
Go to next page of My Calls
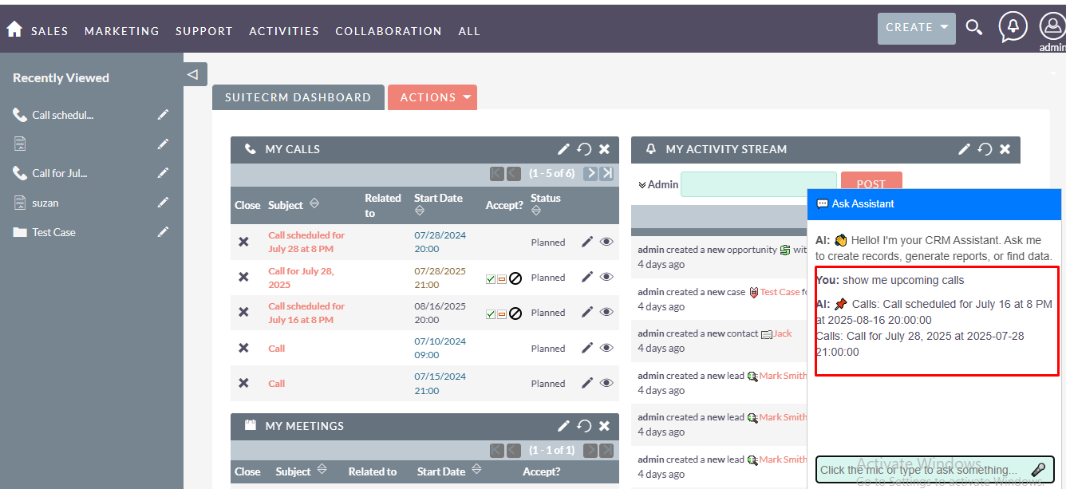pos(590,173)
